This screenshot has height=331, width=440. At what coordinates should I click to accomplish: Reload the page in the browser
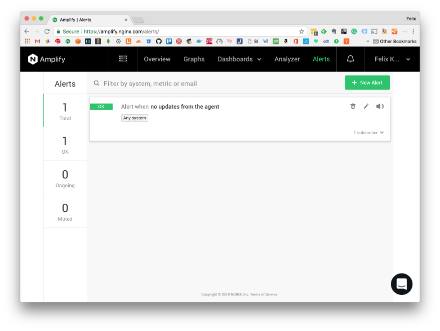[x=47, y=31]
